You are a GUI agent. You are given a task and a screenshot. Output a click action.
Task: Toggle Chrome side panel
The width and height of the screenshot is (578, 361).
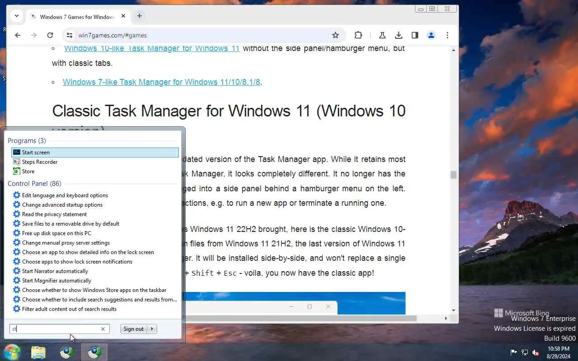coord(415,35)
